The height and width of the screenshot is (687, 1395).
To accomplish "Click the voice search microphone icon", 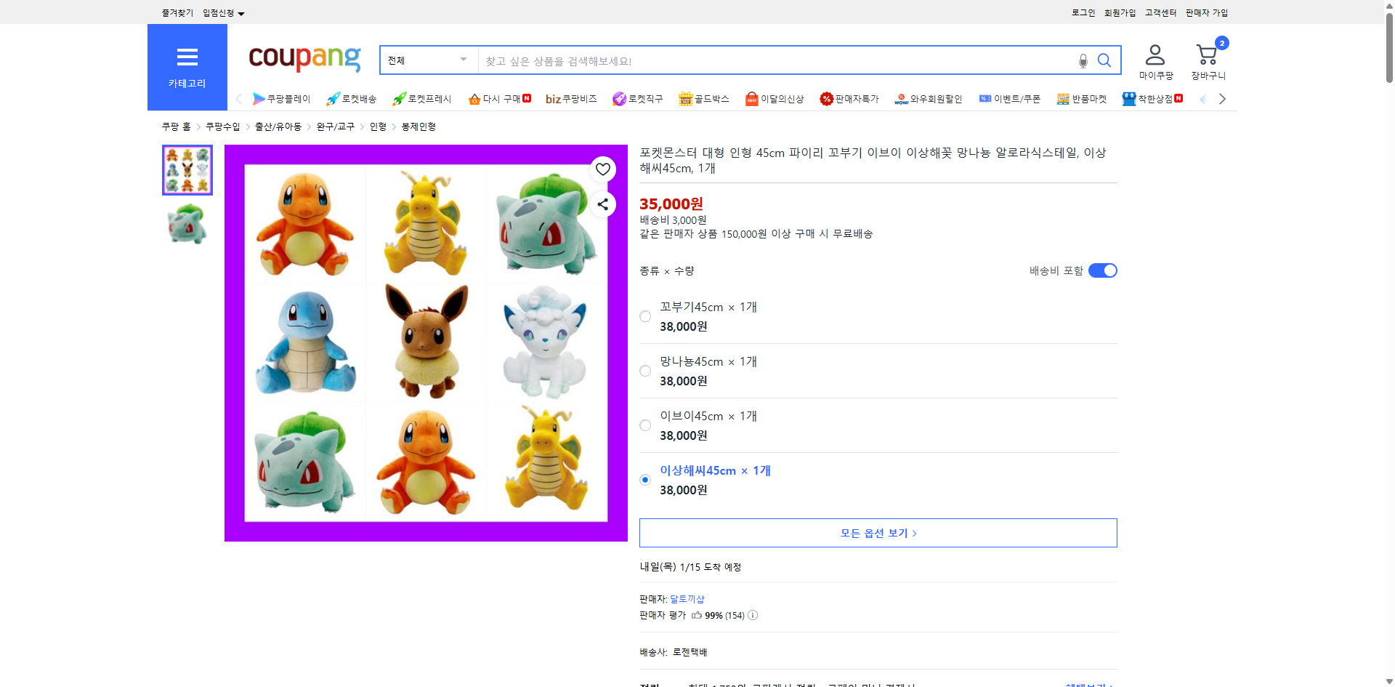I will coord(1082,60).
